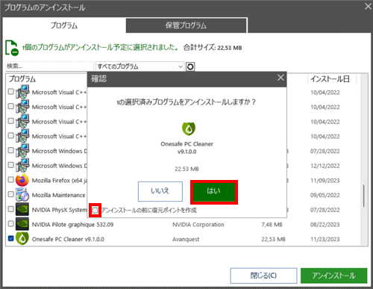Image resolution: width=373 pixels, height=289 pixels.
Task: Click the NVIDIA PhysX System icon
Action: point(22,210)
